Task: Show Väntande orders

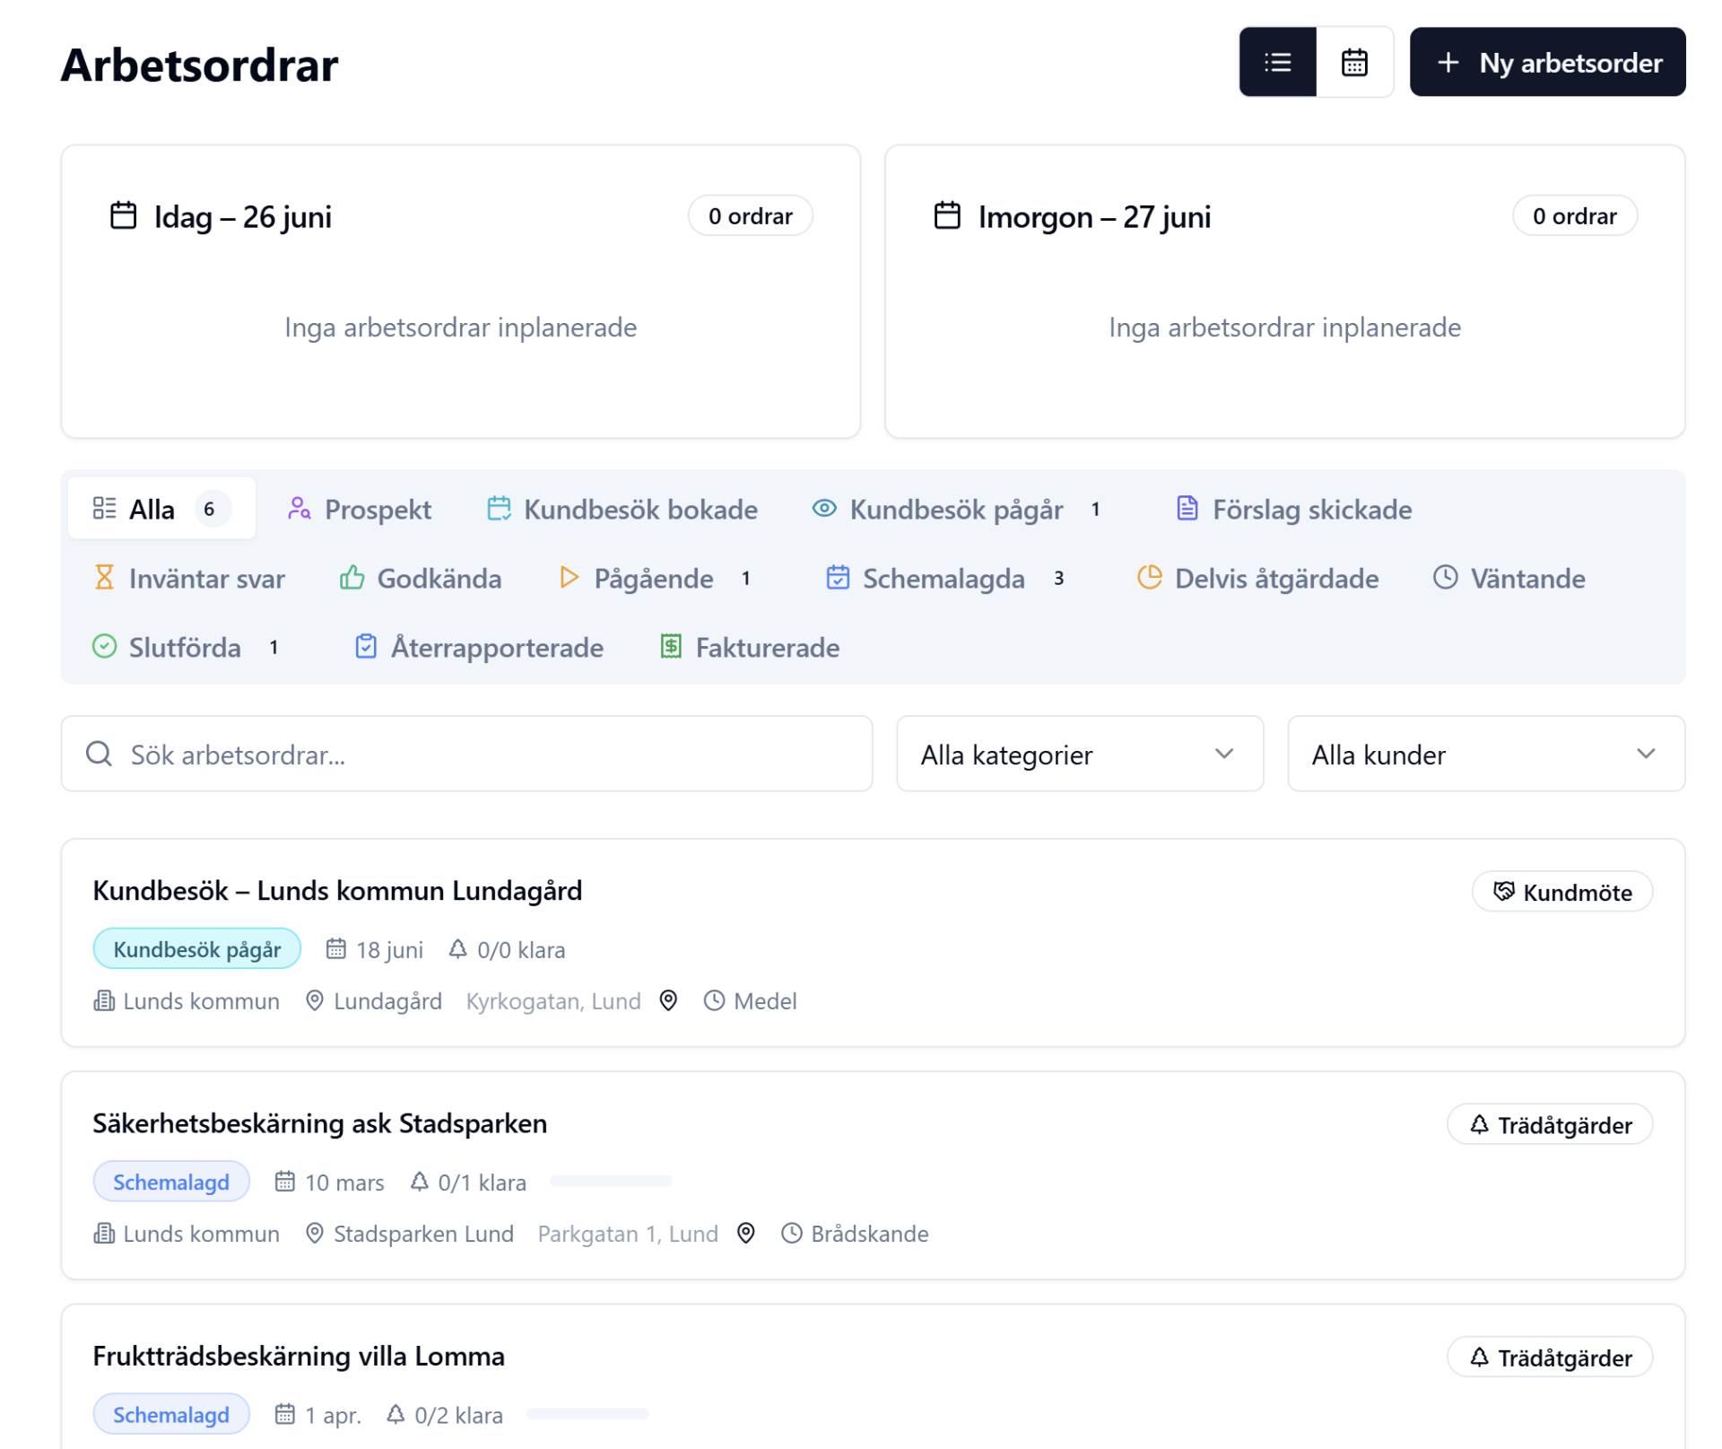Action: (x=1509, y=578)
